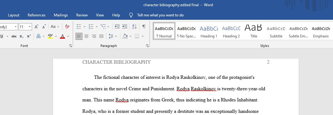Justify the paragraph text

pyautogui.click(x=101, y=36)
